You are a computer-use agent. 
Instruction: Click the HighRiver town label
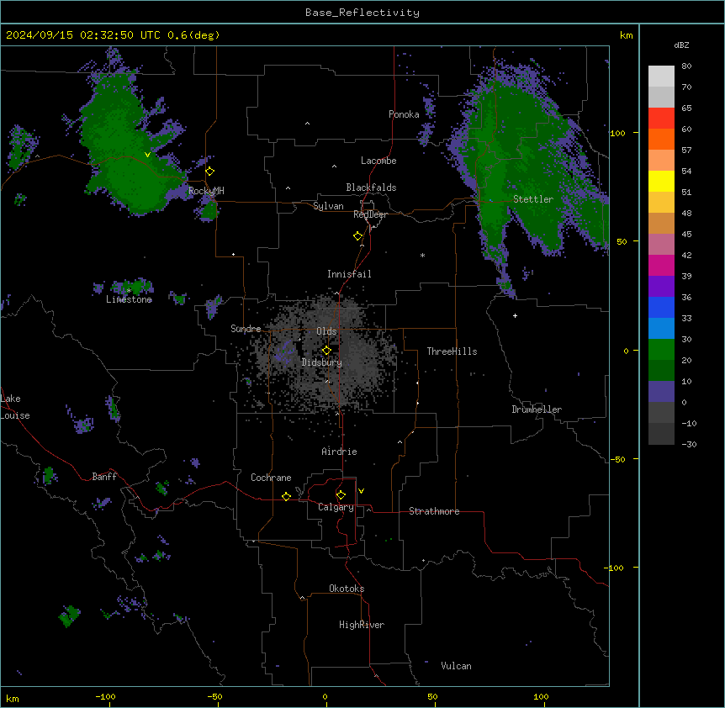click(362, 625)
